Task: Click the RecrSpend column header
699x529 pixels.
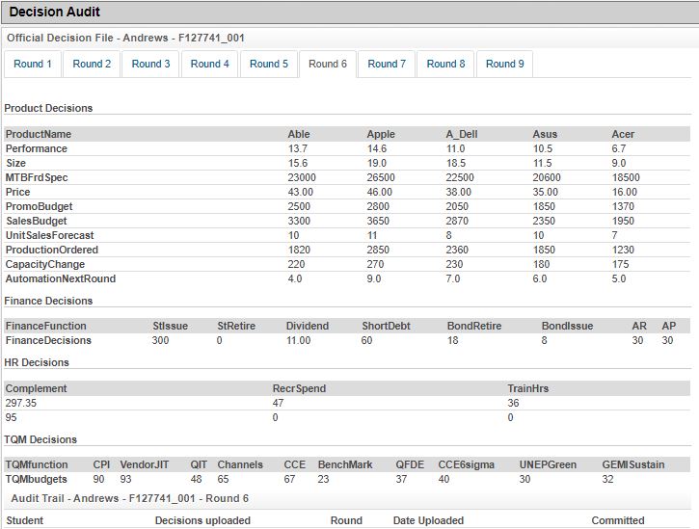Action: point(299,389)
